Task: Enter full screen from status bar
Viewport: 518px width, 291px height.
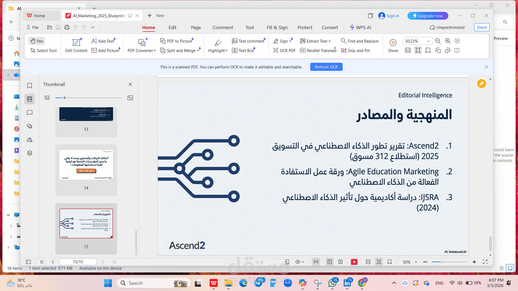Action: click(485, 262)
